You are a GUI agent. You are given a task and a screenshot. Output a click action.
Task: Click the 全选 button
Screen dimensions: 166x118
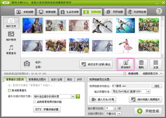(x=156, y=64)
